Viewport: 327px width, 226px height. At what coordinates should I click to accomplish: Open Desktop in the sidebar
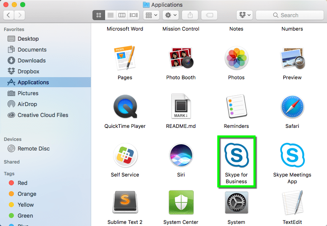45,39
